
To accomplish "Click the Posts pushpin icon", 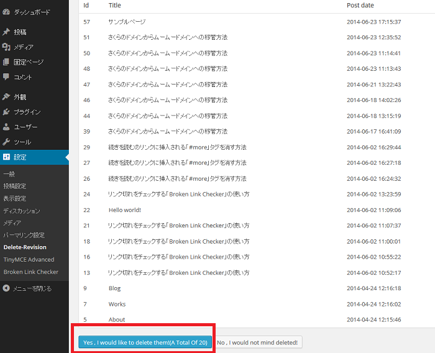I will (x=6, y=32).
